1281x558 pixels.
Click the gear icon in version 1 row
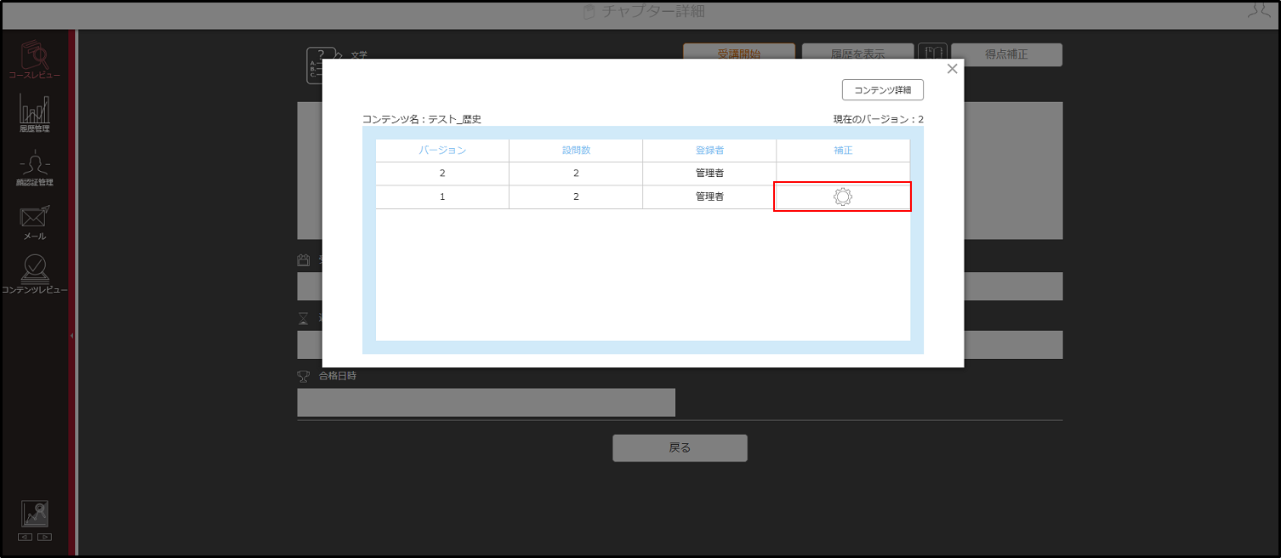coord(843,196)
